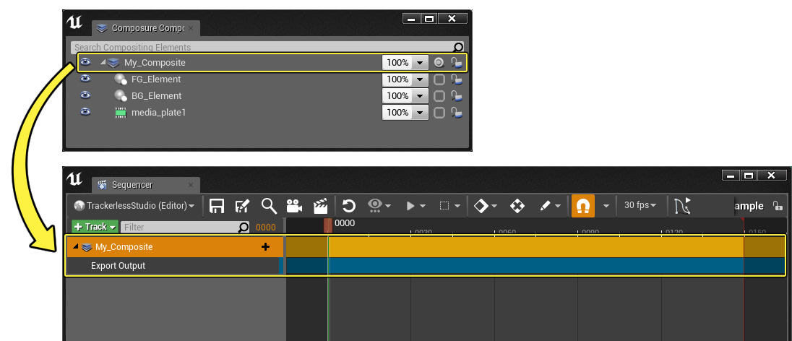Click the My_Composite layers icon in Composure panel

pyautogui.click(x=113, y=63)
